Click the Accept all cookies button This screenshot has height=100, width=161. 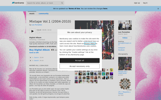point(79,61)
